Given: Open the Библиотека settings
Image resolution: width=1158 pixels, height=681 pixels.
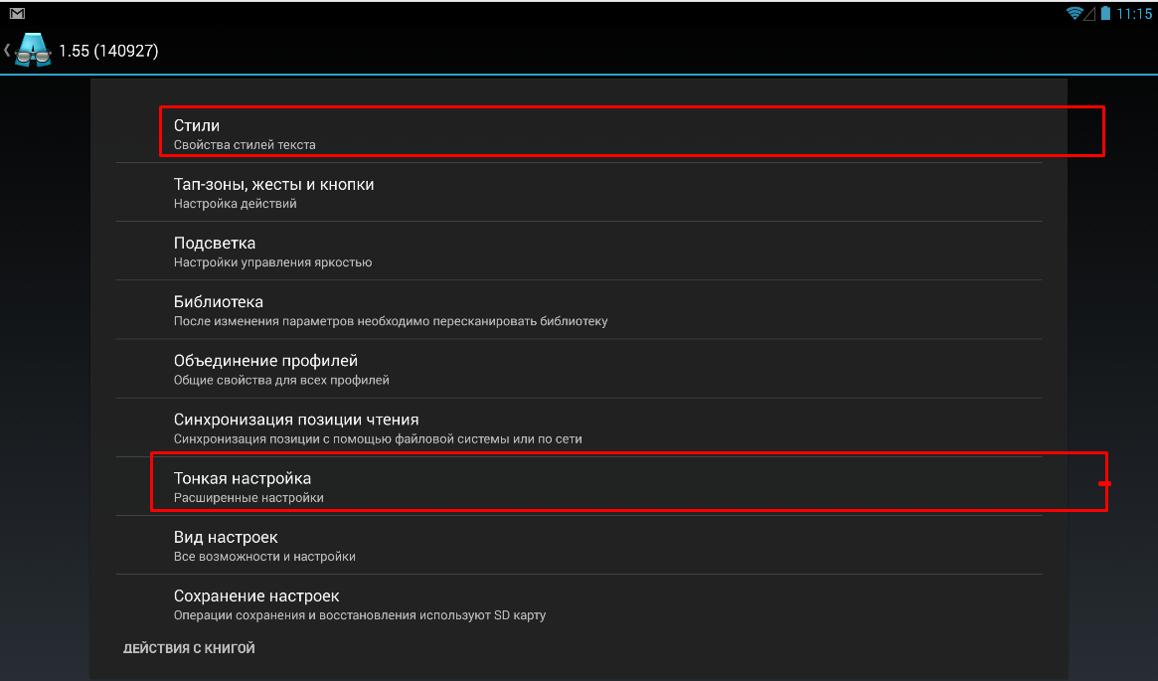Looking at the screenshot, I should 579,310.
